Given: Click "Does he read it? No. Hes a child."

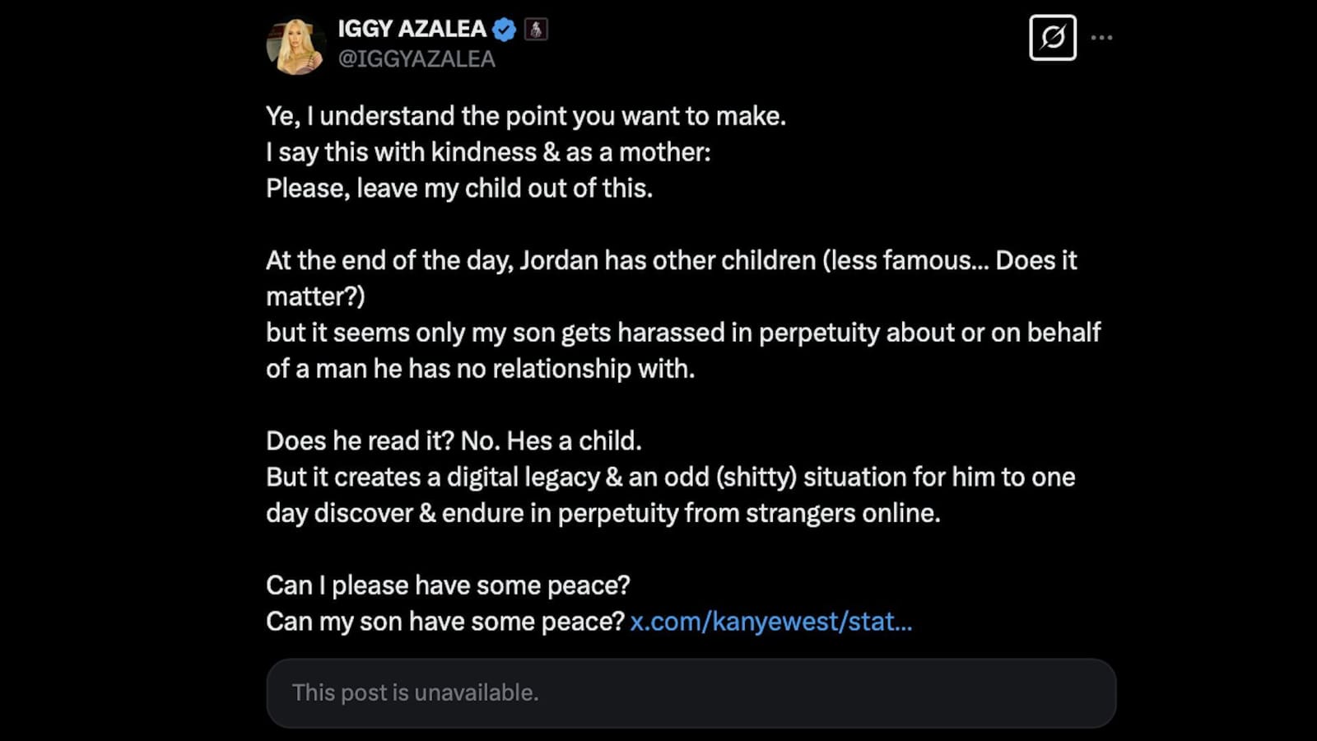Looking at the screenshot, I should coord(453,441).
